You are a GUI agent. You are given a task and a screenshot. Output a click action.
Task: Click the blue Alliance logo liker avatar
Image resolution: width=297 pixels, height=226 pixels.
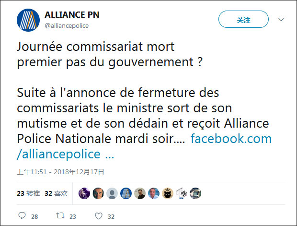pos(126,193)
